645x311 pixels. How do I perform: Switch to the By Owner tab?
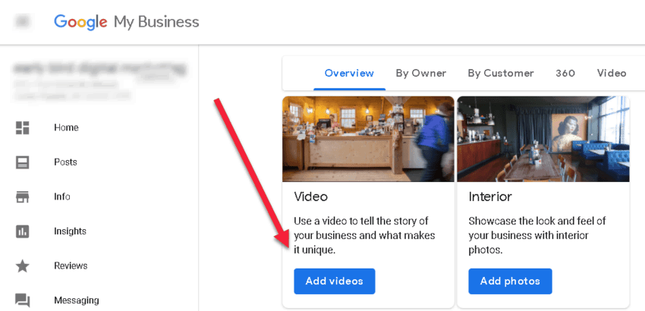[x=420, y=74]
